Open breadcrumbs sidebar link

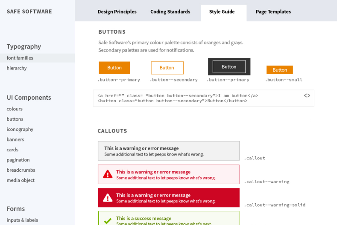[21, 170]
